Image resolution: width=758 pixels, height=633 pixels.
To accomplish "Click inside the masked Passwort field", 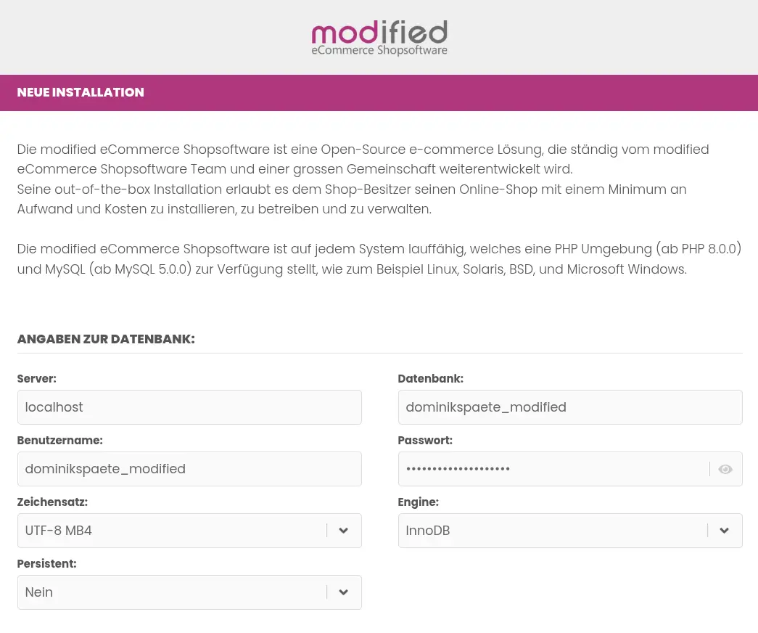I will click(x=551, y=469).
